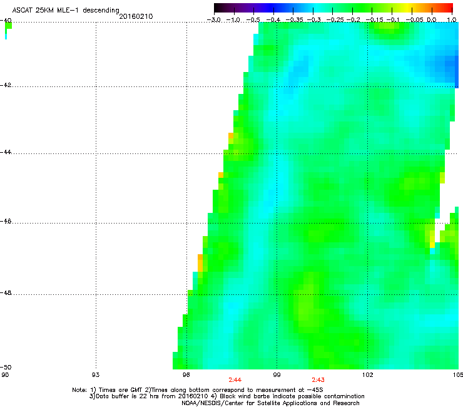Click the latitude label -44
Screen dimensions: 463x407
click(6, 152)
